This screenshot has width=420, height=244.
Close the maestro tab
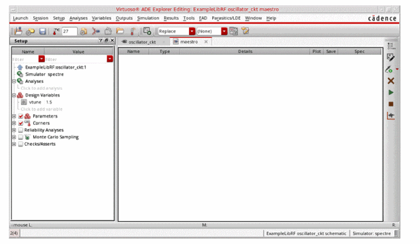click(x=206, y=42)
